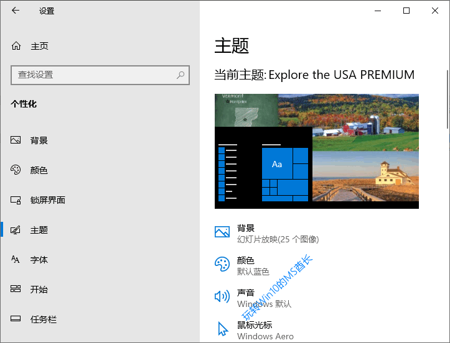
Task: Click the blue 颜色 palette icon in theme settings
Action: (x=222, y=264)
